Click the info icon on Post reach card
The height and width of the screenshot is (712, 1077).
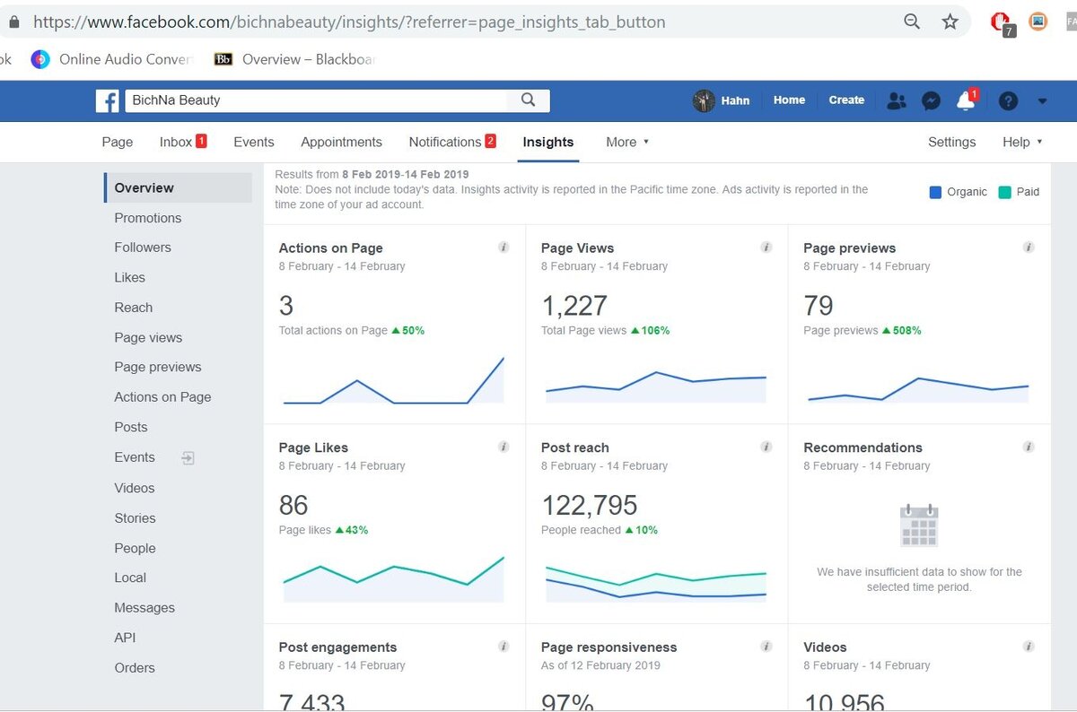766,447
